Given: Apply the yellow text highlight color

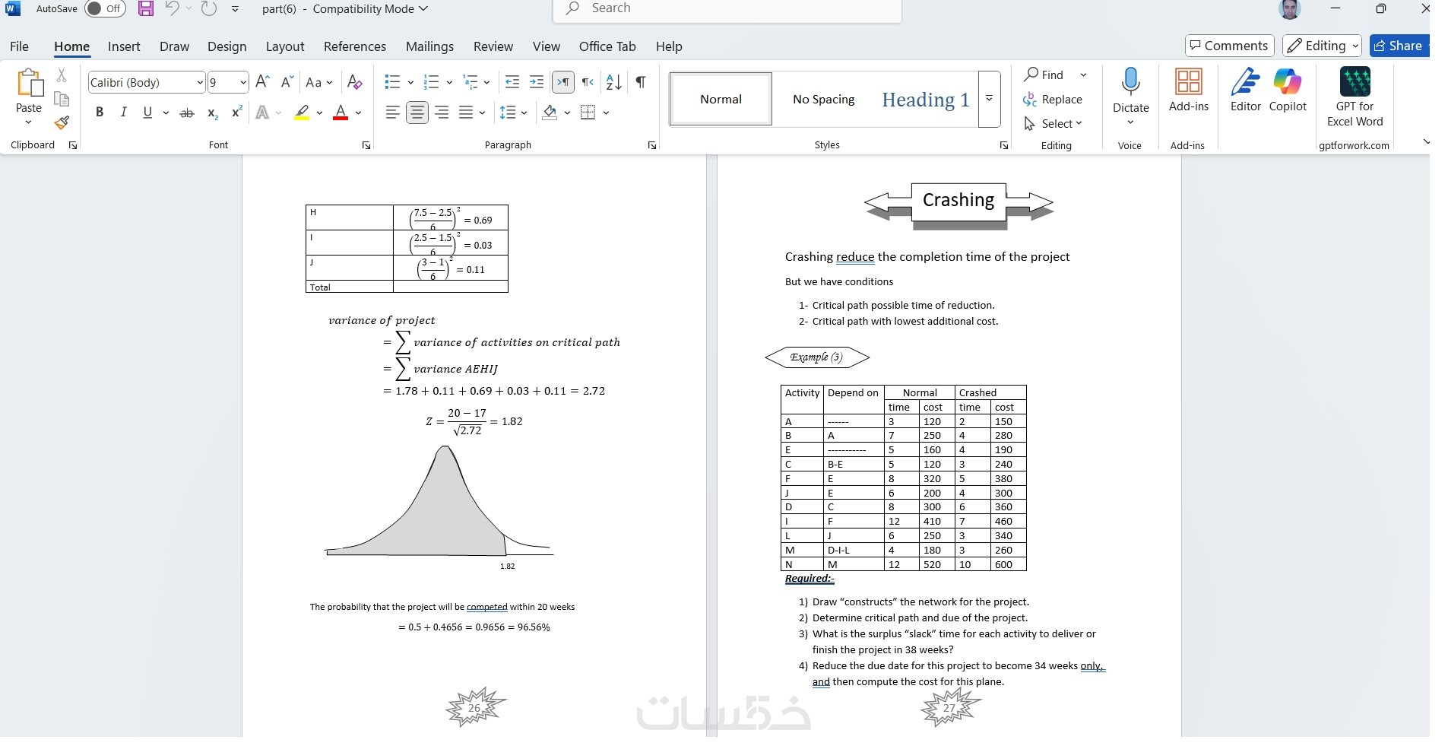Looking at the screenshot, I should click(302, 113).
